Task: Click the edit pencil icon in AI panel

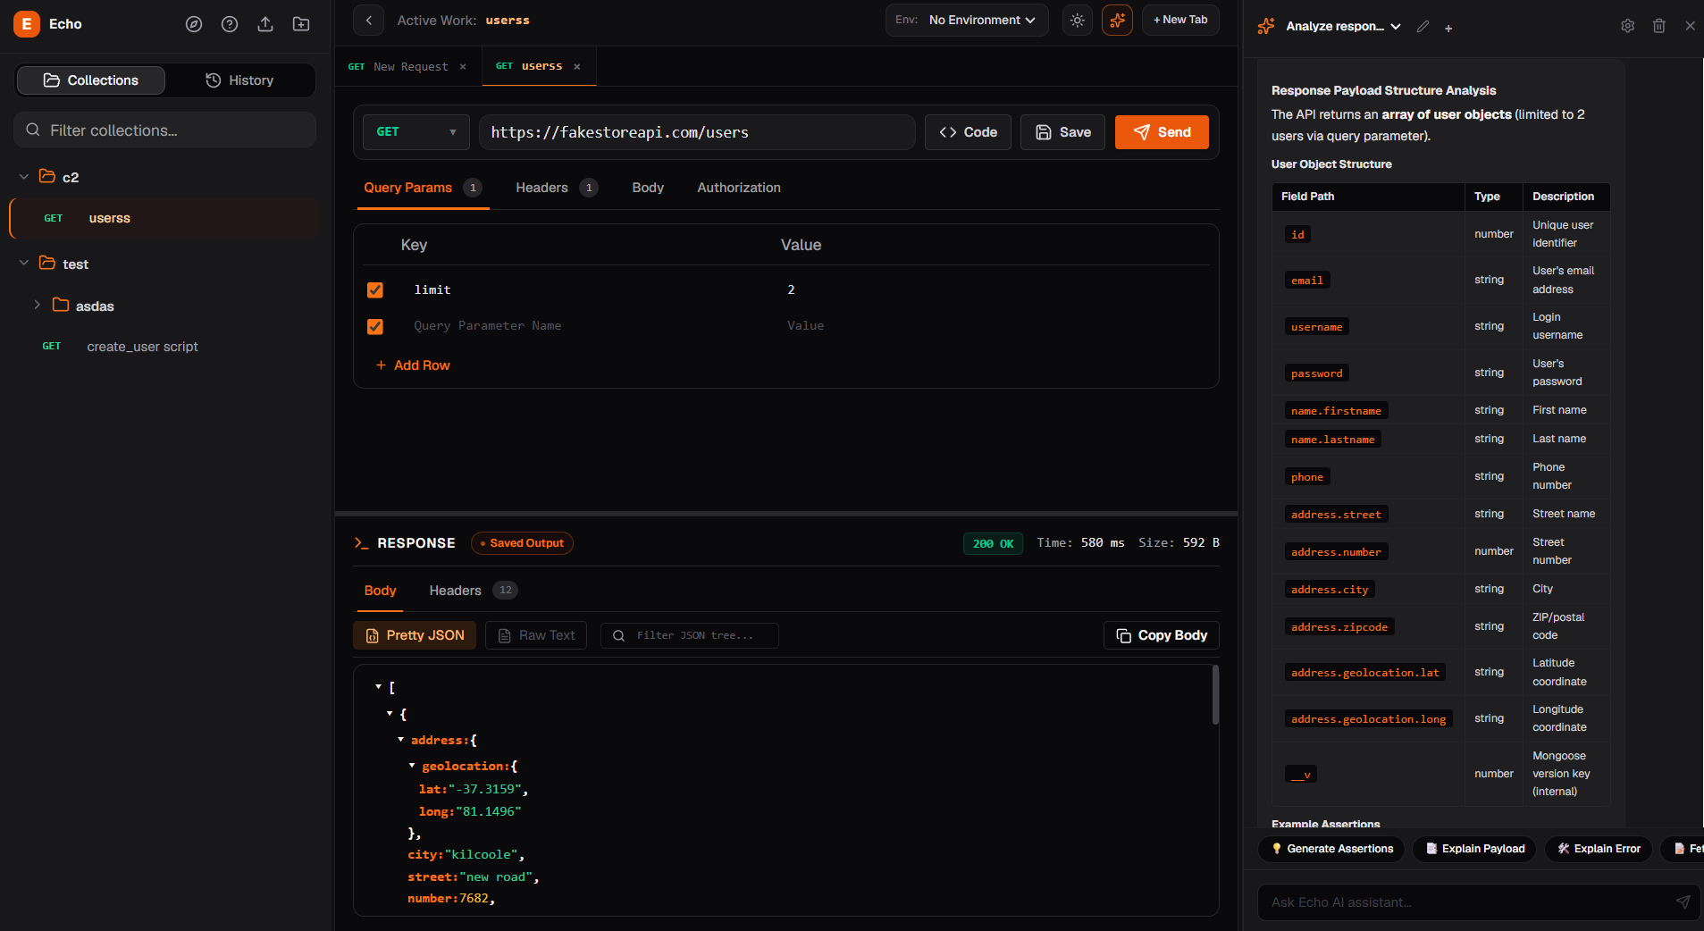Action: click(1423, 27)
